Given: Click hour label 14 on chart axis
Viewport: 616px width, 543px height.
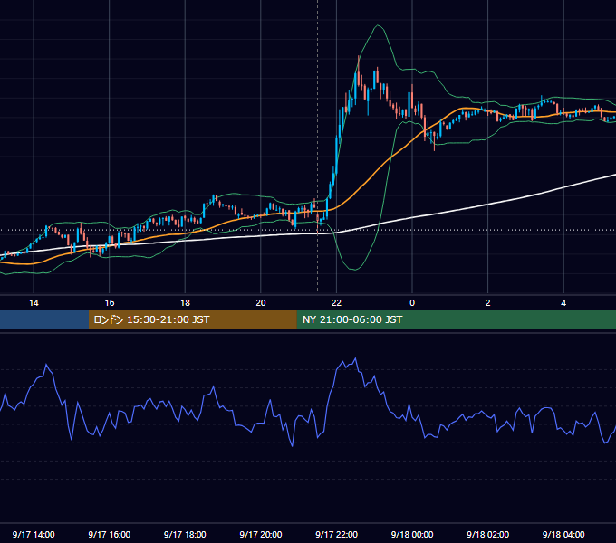Looking at the screenshot, I should click(x=34, y=303).
